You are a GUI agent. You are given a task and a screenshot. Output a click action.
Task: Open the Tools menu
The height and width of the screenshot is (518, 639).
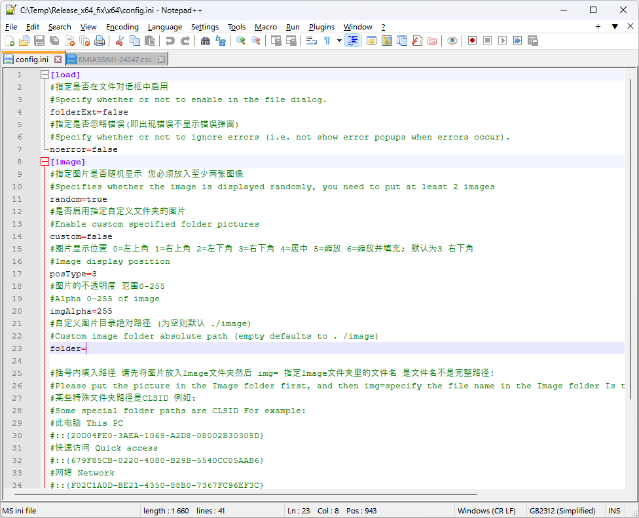tap(237, 27)
